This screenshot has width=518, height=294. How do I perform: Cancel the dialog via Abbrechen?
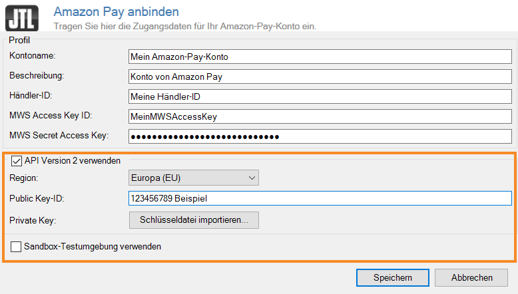pos(471,277)
